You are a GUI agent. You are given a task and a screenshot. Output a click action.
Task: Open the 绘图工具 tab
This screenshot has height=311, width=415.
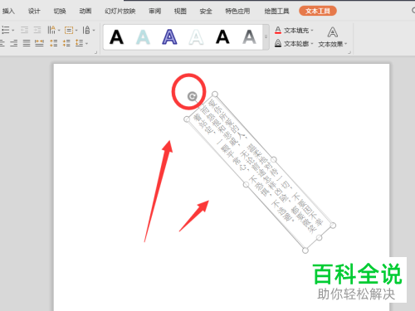(276, 11)
